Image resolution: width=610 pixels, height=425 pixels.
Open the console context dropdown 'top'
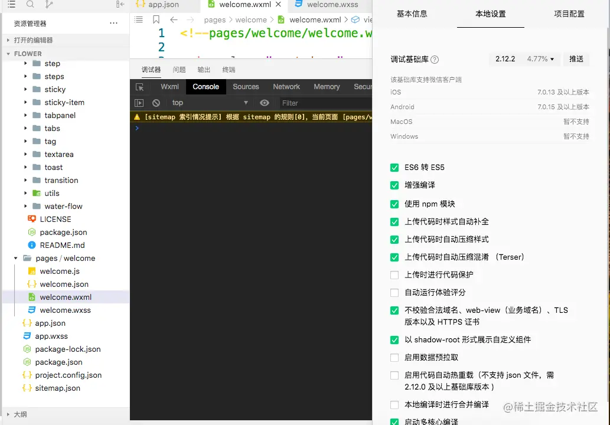(x=210, y=103)
